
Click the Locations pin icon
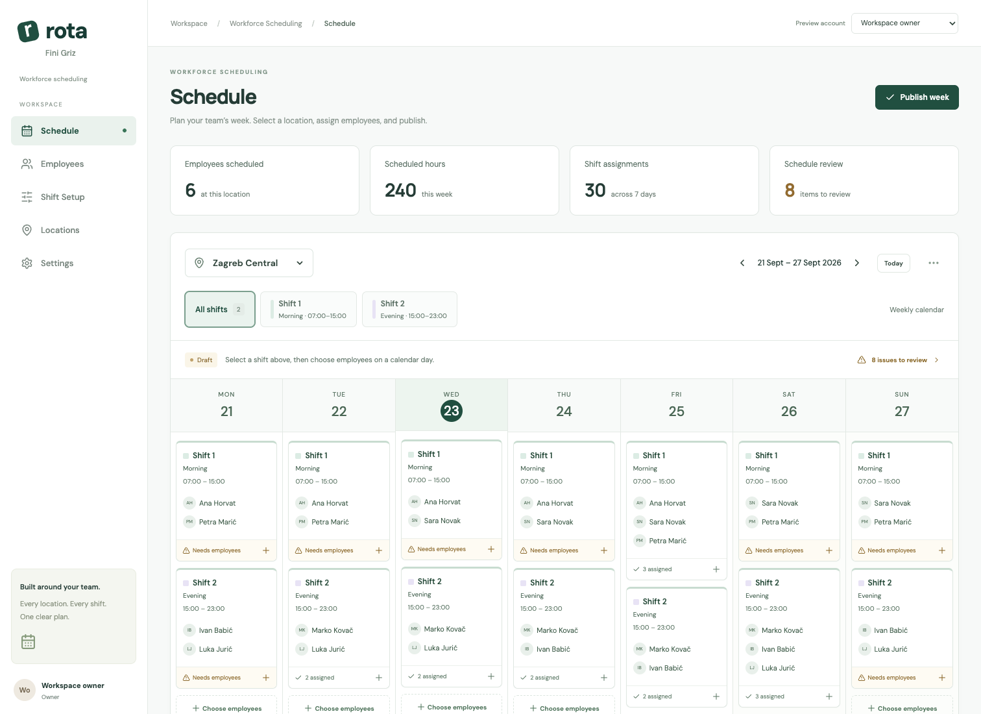click(27, 230)
